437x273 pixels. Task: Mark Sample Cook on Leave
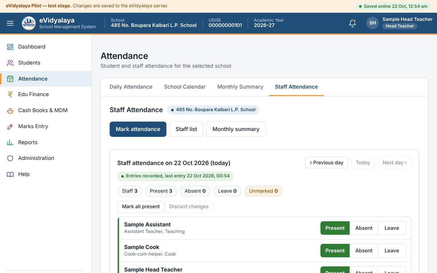click(392, 251)
